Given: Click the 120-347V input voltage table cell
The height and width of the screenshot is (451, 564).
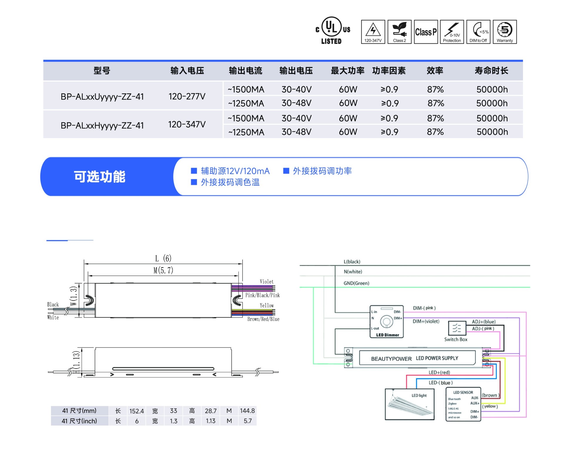Looking at the screenshot, I should click(187, 124).
